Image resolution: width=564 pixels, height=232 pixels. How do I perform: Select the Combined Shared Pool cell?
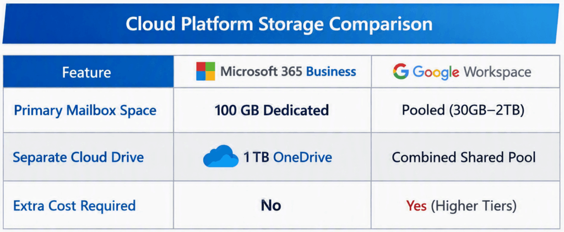[464, 157]
